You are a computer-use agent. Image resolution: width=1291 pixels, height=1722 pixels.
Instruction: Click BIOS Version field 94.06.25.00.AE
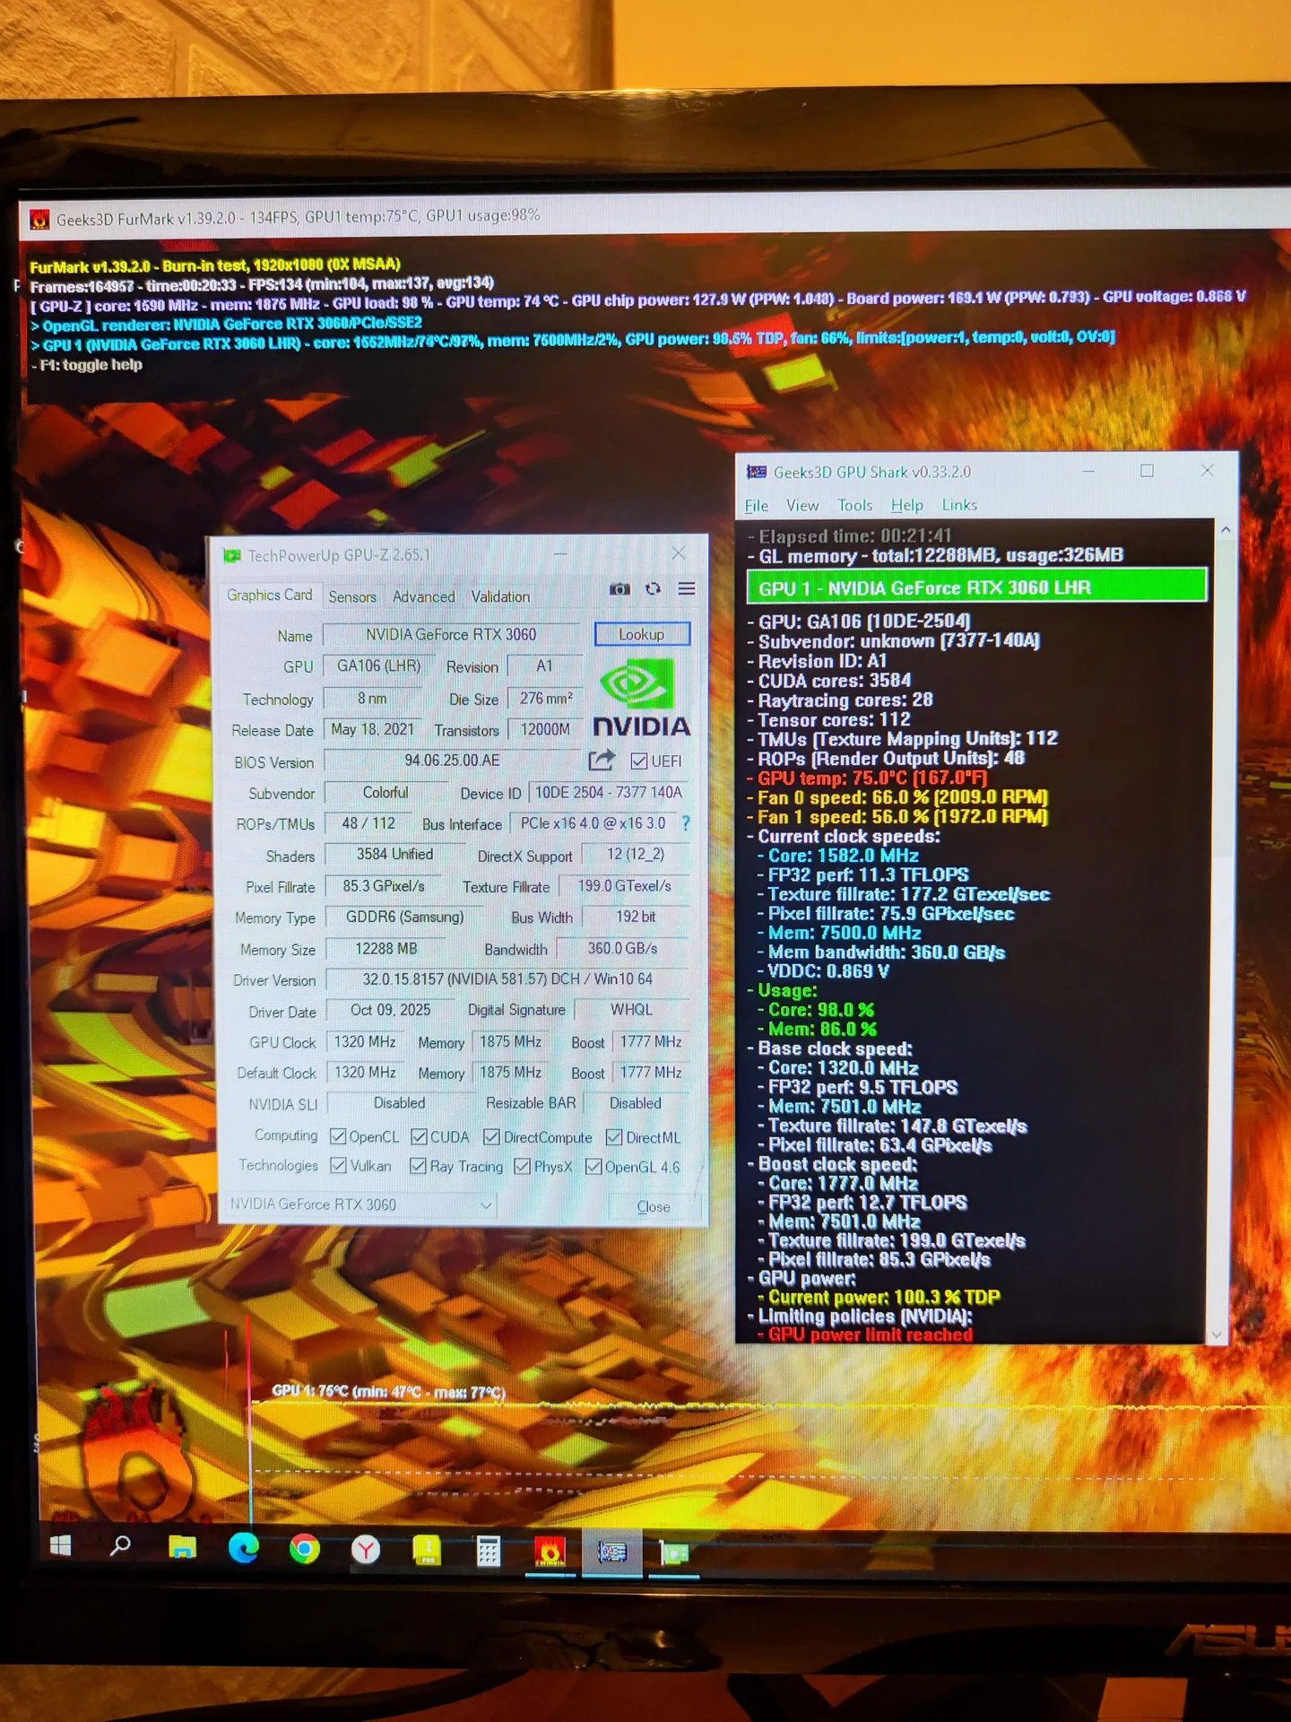452,761
